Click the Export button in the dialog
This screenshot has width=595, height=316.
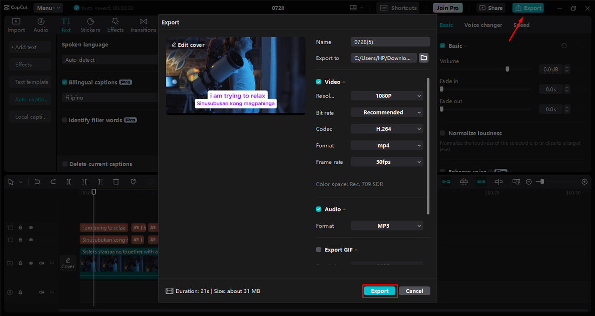(380, 291)
